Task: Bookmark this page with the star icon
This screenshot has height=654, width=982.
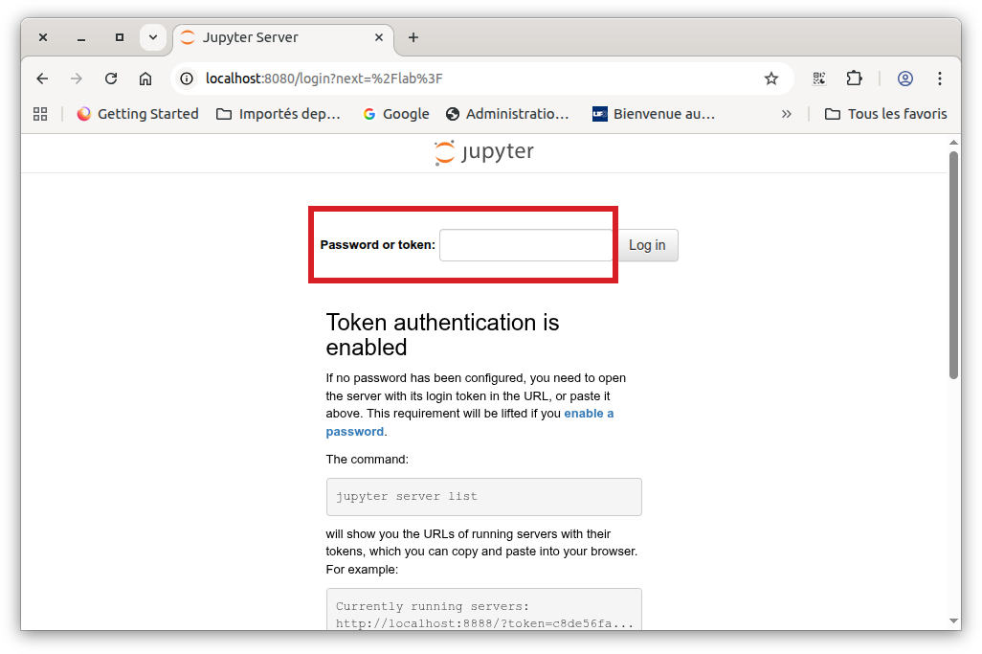Action: point(771,79)
